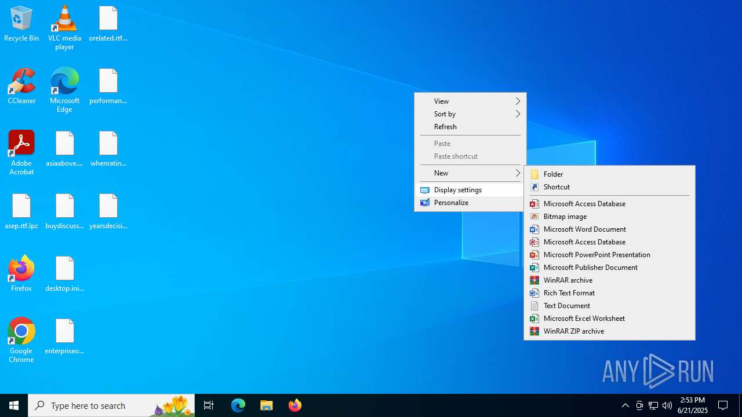The height and width of the screenshot is (417, 742).
Task: Select the CCleaner desktop shortcut
Action: 21,86
